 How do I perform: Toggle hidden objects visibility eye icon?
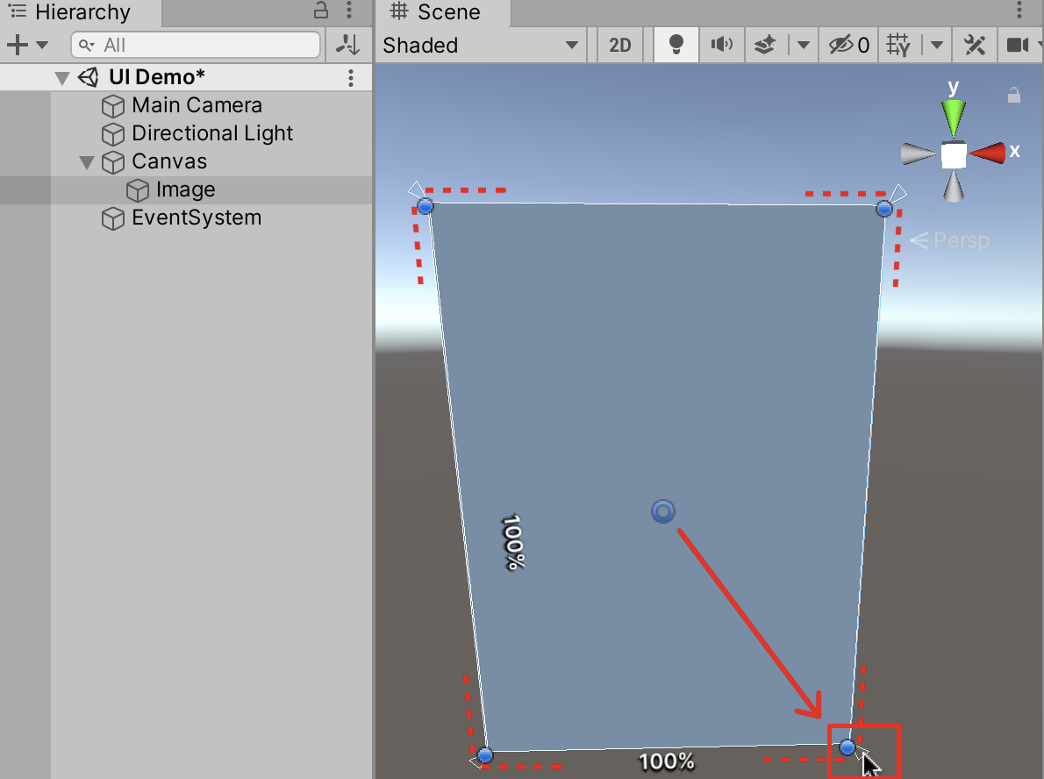[x=848, y=45]
